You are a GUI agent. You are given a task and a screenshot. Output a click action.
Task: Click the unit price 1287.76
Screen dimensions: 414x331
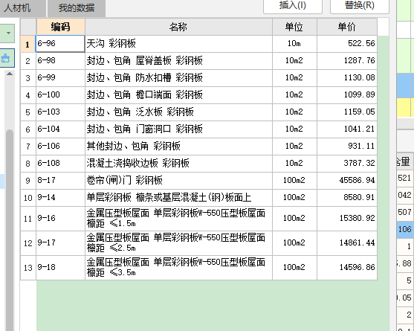[347, 61]
